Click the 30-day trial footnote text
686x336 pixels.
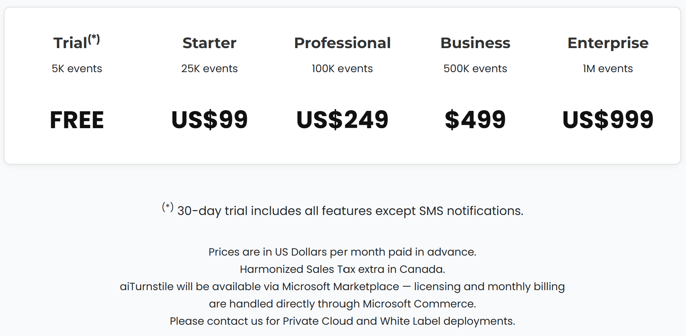pos(350,211)
